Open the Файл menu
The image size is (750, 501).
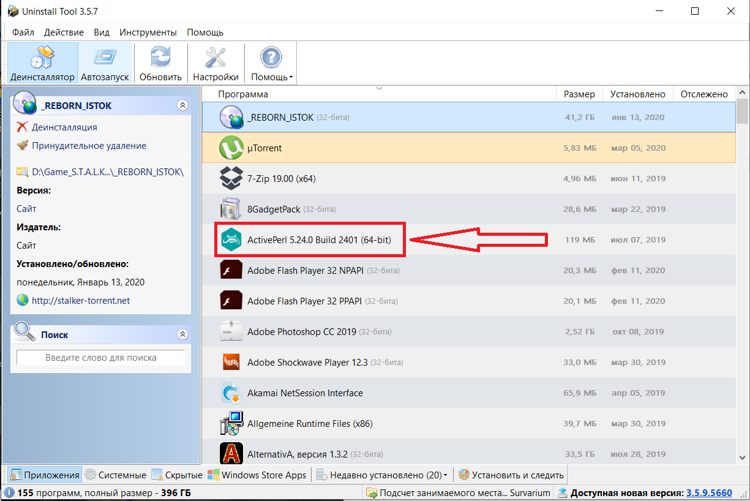(x=23, y=32)
